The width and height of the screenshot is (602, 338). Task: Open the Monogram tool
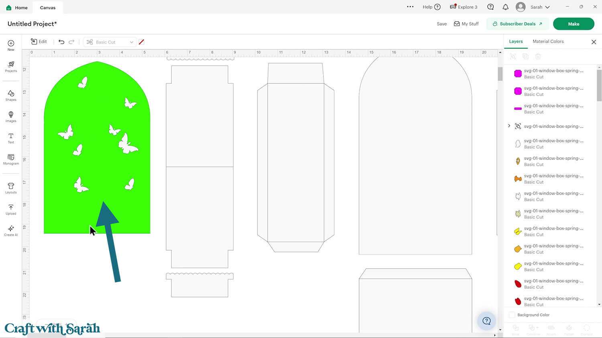click(x=11, y=159)
